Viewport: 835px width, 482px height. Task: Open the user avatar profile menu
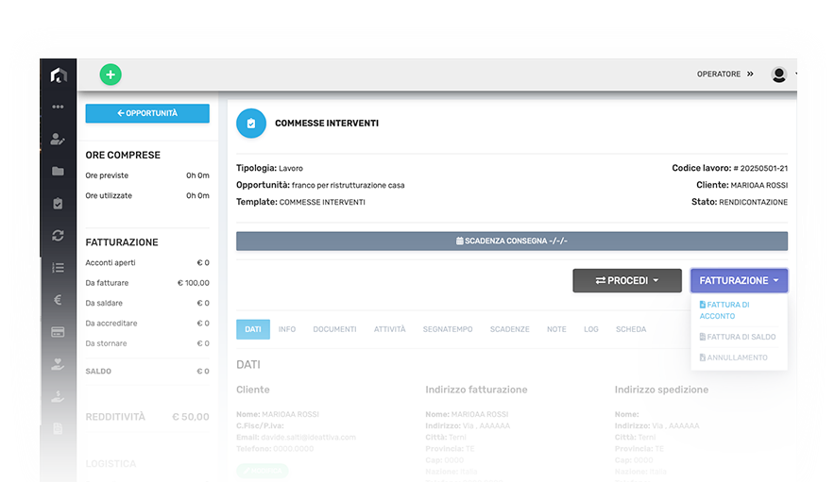click(x=779, y=75)
